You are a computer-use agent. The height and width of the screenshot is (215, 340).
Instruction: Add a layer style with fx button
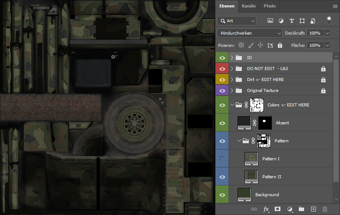[x=266, y=209]
